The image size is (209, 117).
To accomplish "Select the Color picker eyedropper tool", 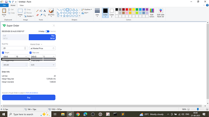I will coord(41,15).
